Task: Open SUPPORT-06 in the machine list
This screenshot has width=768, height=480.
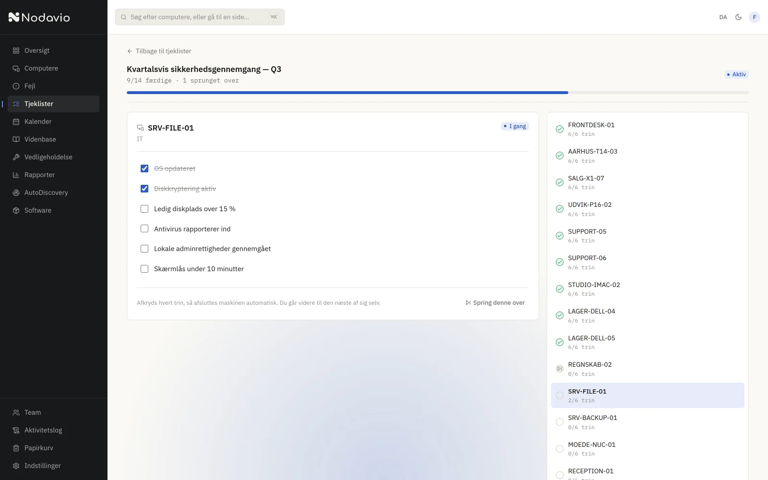Action: click(648, 262)
